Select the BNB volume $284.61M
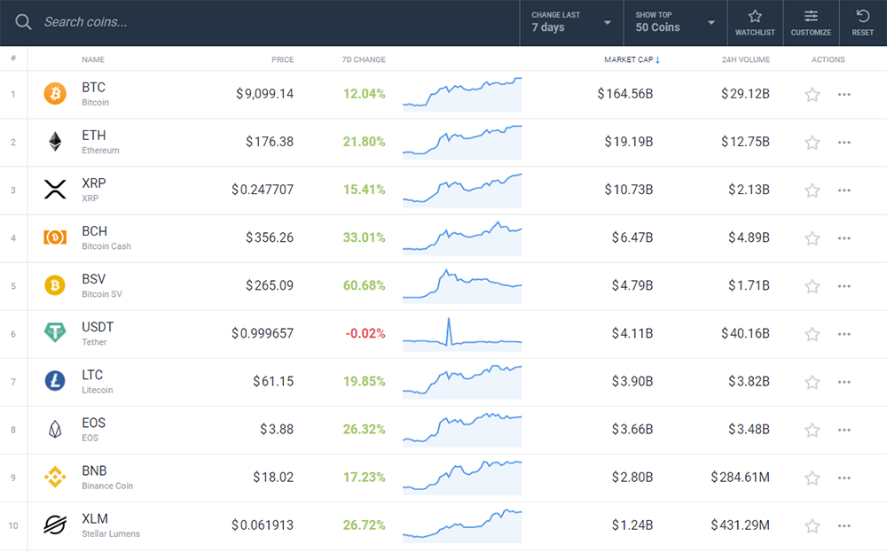Viewport: 887px width, 552px height. point(741,478)
